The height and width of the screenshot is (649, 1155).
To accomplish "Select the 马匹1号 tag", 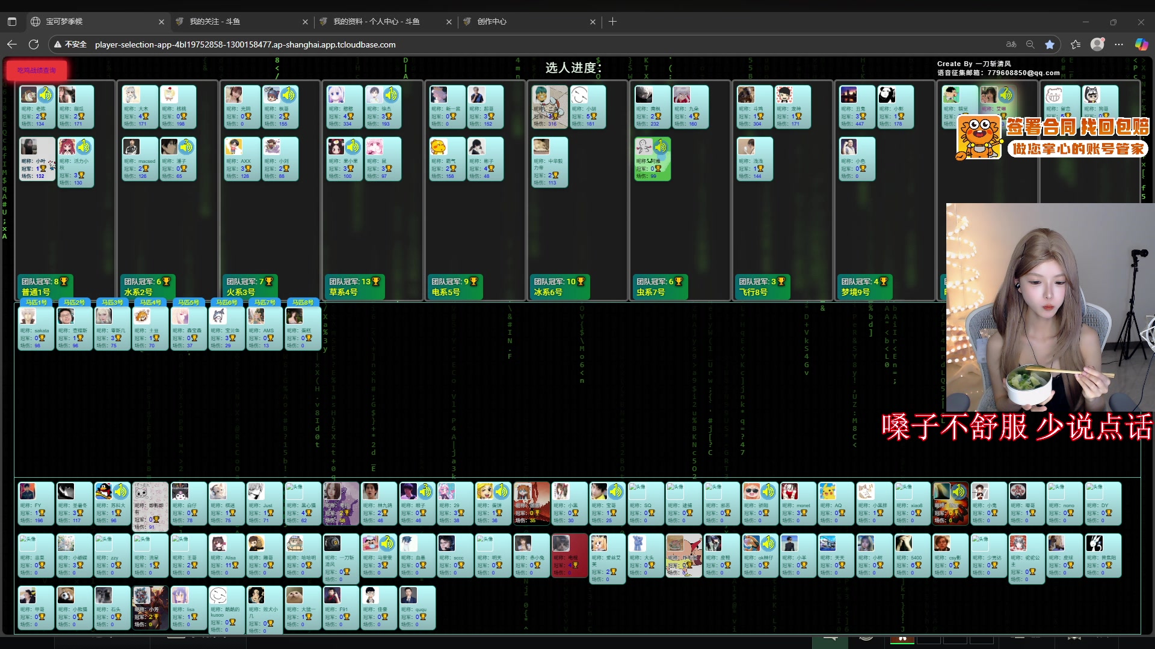I will (x=36, y=302).
